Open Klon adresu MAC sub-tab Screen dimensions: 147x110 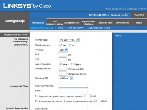point(76,28)
